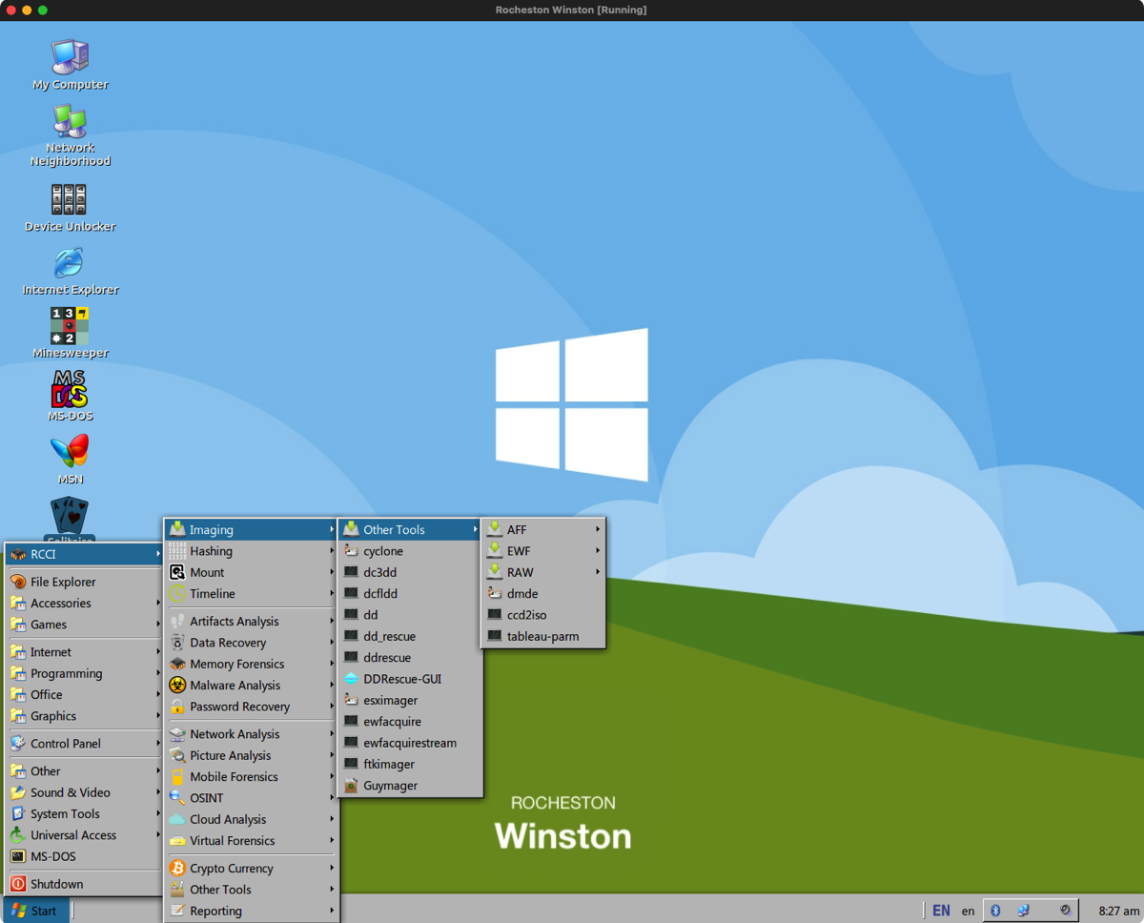Click Shutdown in the Start menu

coord(56,884)
